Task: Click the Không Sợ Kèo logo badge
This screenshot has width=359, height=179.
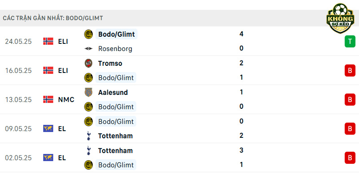Action: tap(340, 18)
